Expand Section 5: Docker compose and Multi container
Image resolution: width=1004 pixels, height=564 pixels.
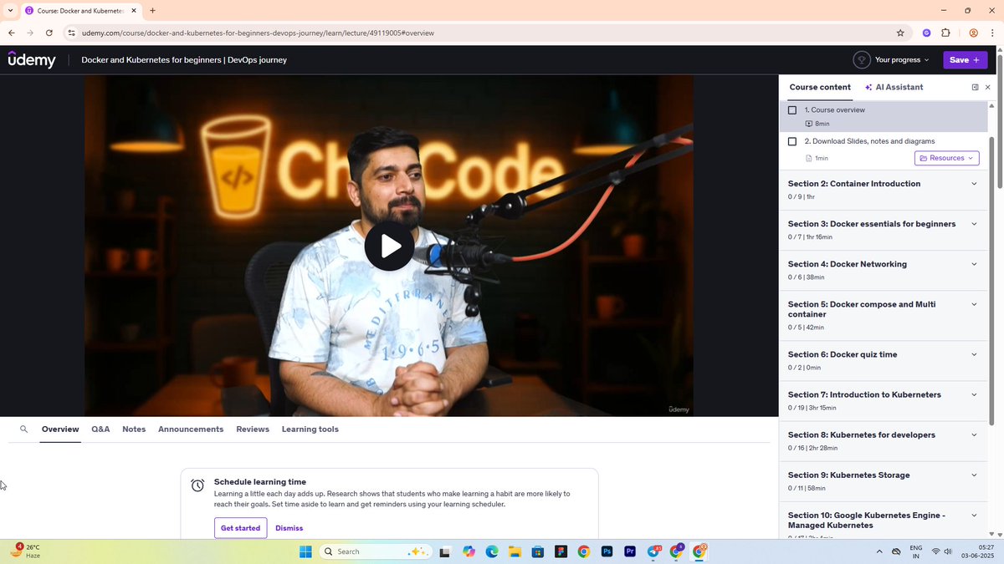click(884, 315)
